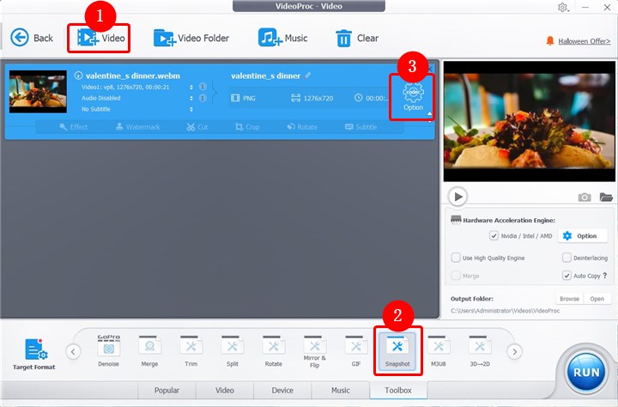This screenshot has width=618, height=407.
Task: Click Target Format icon
Action: tap(33, 354)
